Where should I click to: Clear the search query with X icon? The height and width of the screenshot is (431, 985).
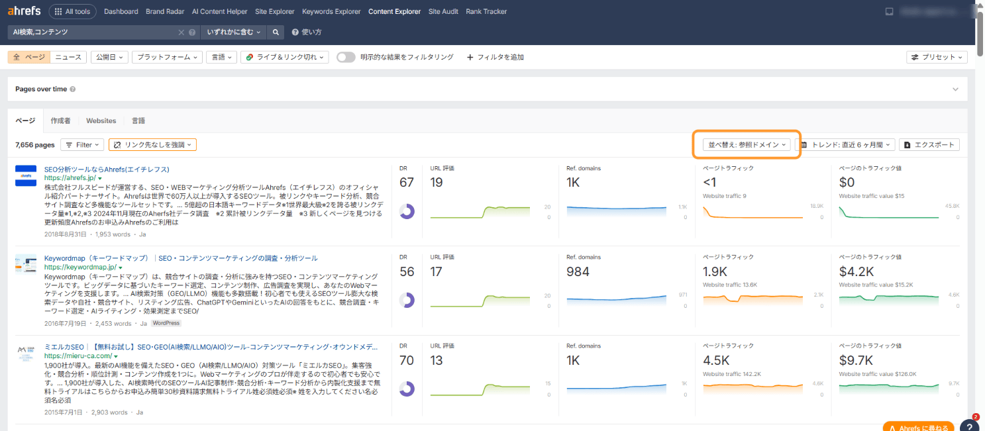pyautogui.click(x=181, y=32)
